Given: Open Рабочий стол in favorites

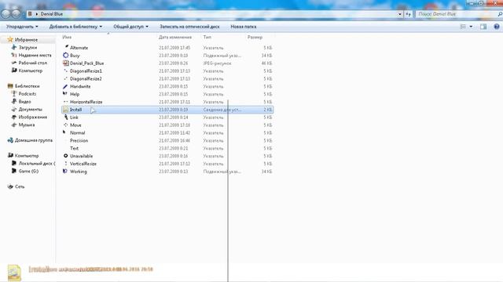Looking at the screenshot, I should tap(32, 63).
